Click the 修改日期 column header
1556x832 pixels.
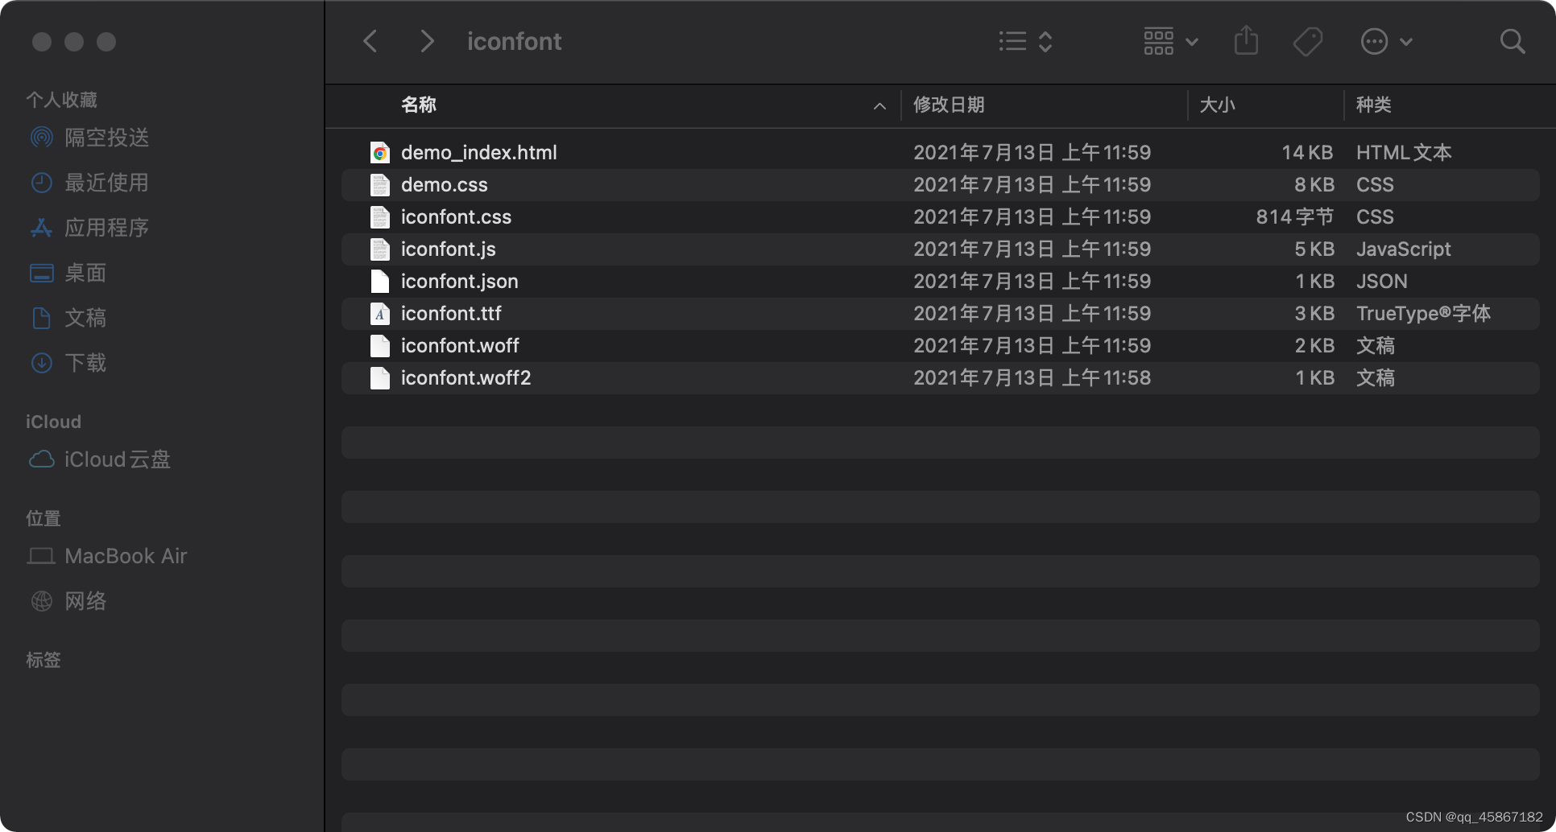pos(950,105)
